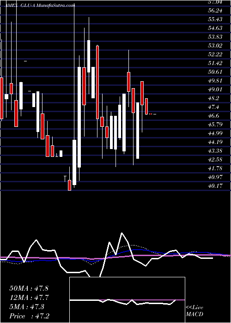The width and height of the screenshot is (231, 323).
Task: Click the AMEX GLU-A MunafaSutra.com title text
Action: pyautogui.click(x=39, y=6)
